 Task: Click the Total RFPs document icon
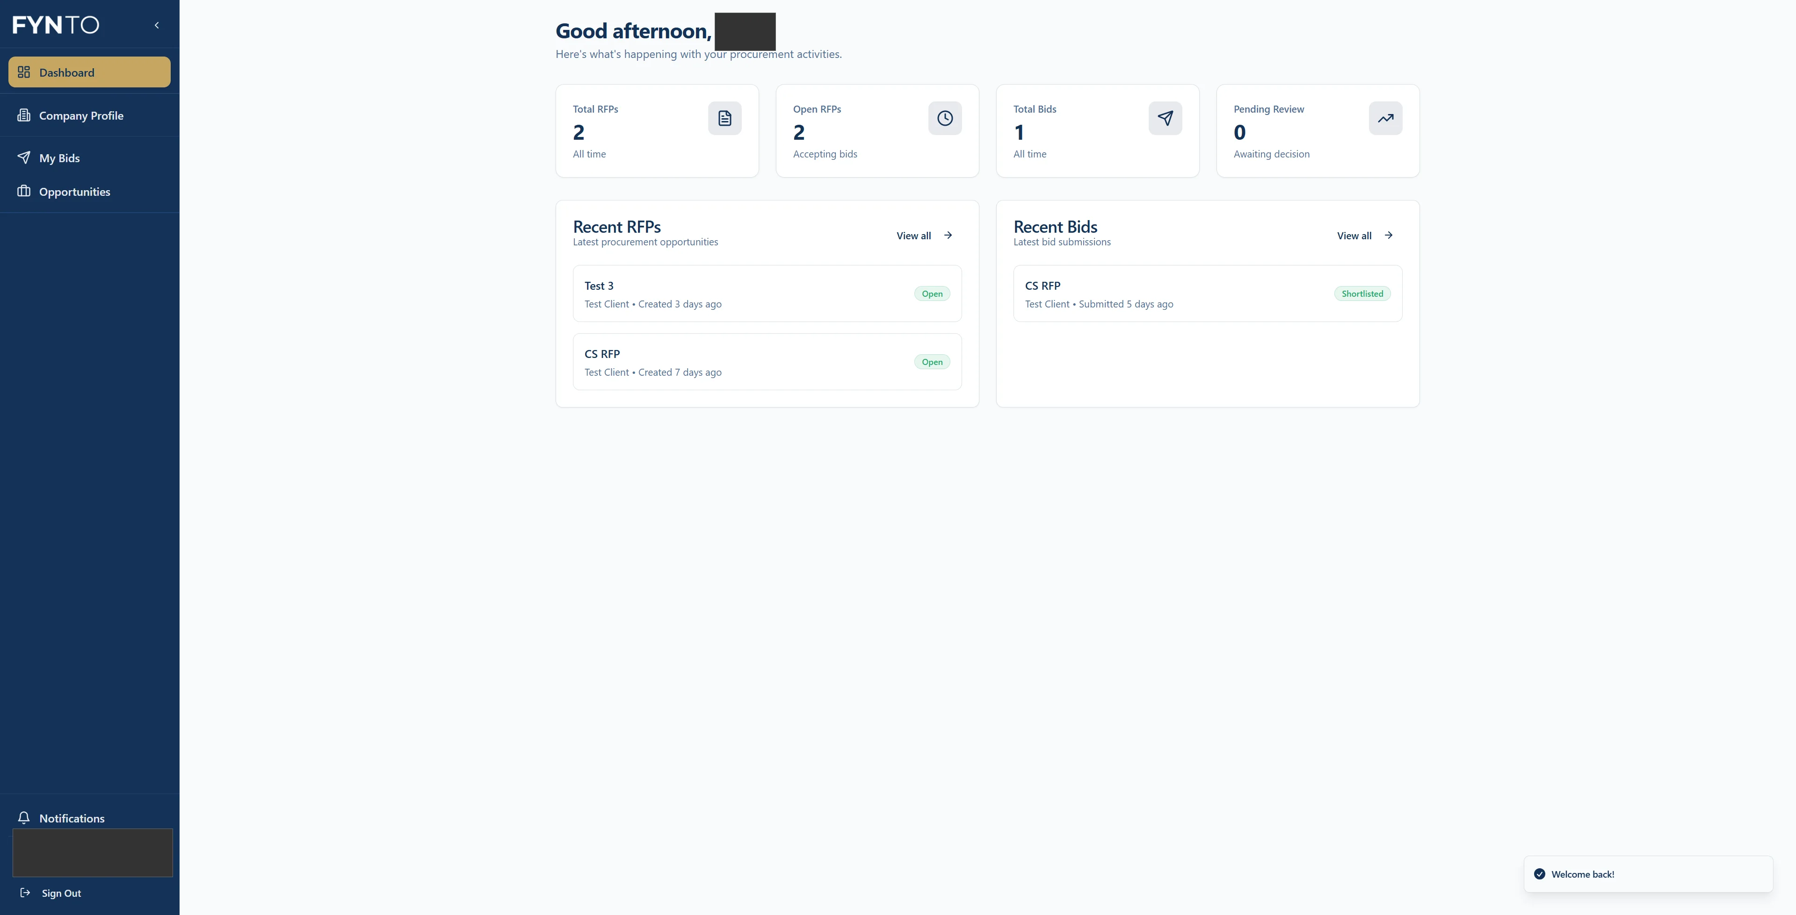(x=724, y=118)
